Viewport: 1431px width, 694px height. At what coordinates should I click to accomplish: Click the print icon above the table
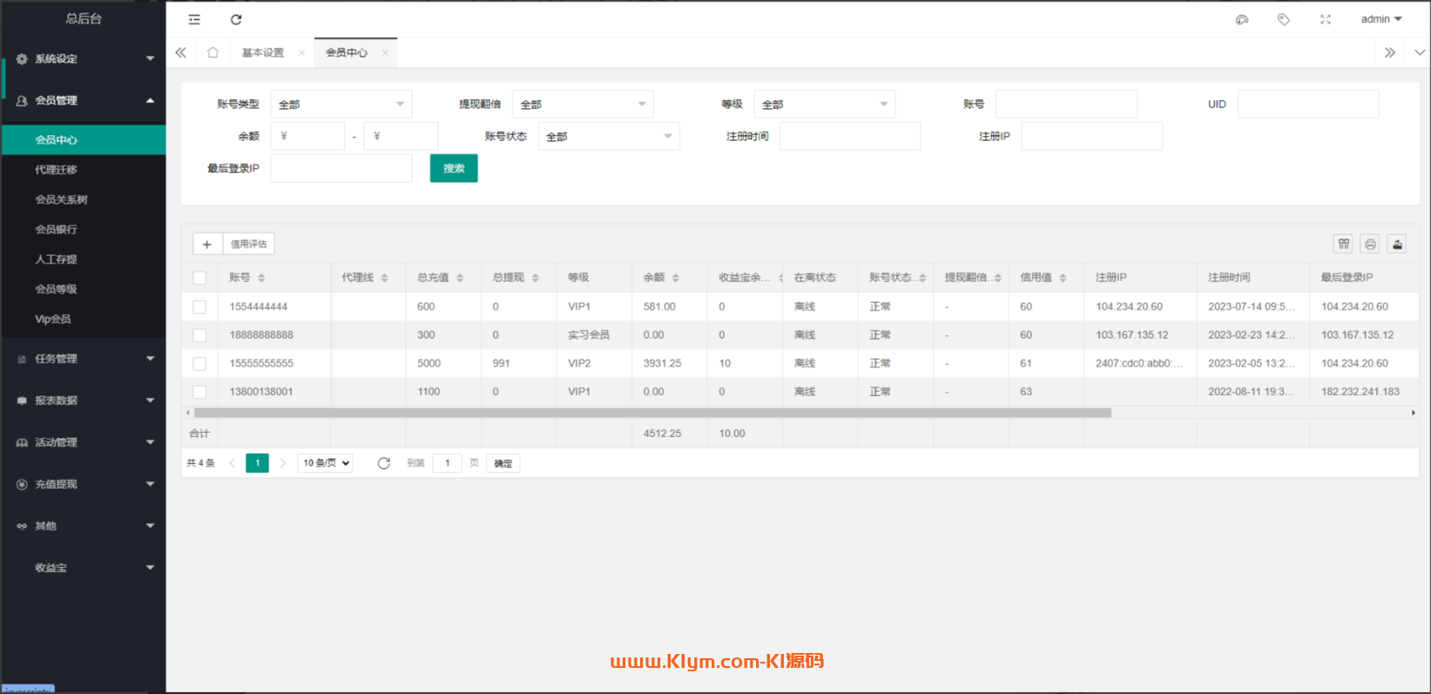pyautogui.click(x=1370, y=244)
